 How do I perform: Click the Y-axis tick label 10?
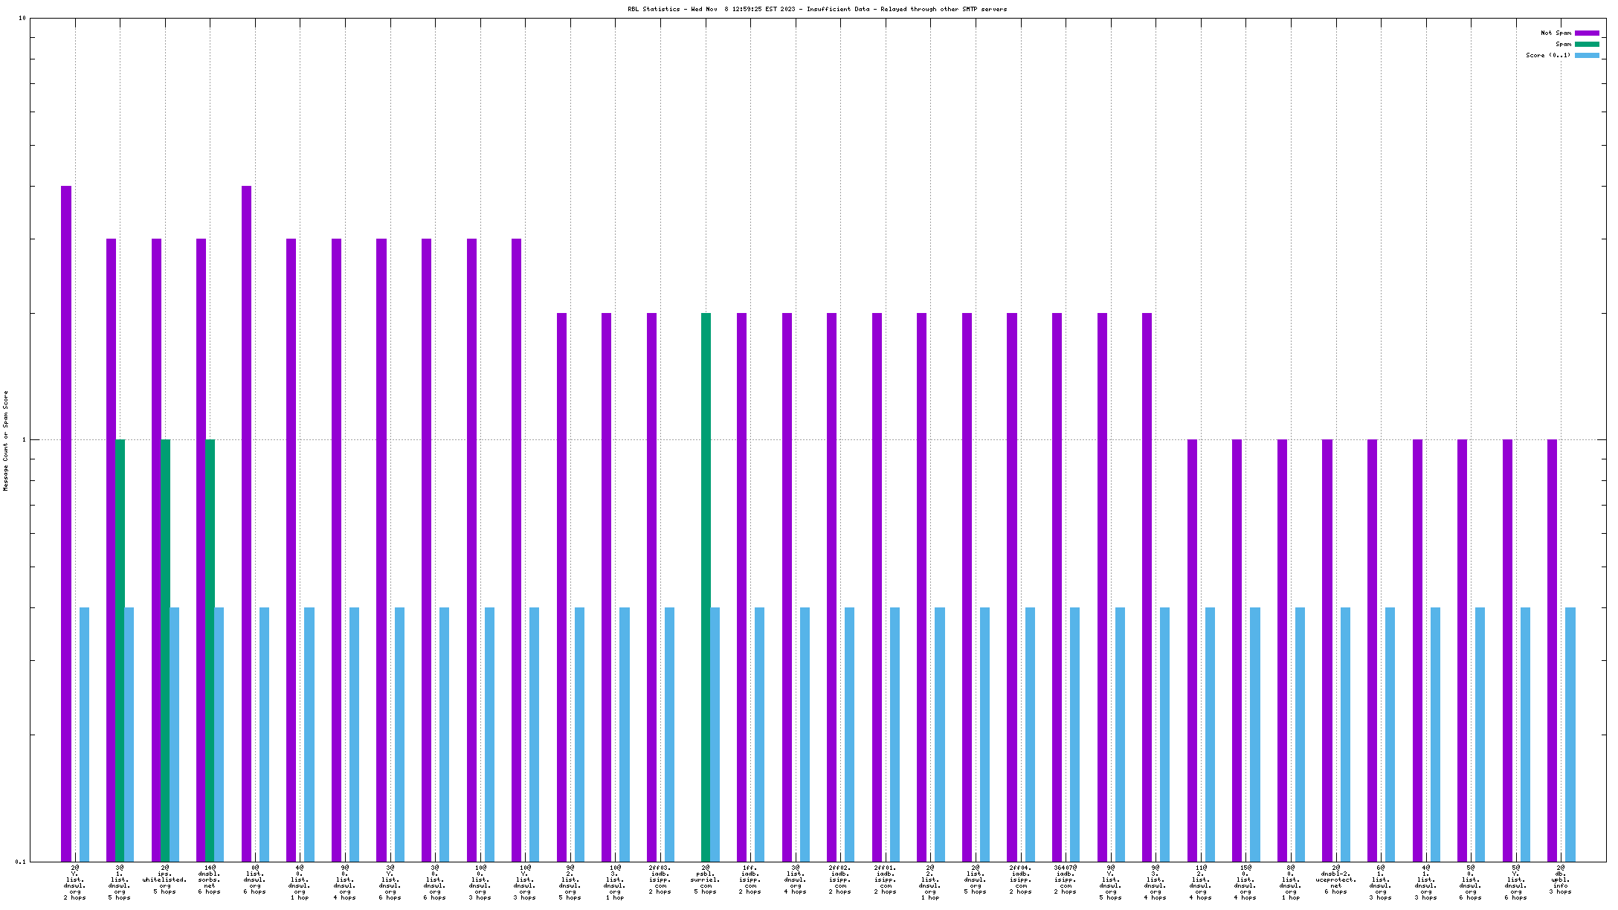pyautogui.click(x=22, y=19)
